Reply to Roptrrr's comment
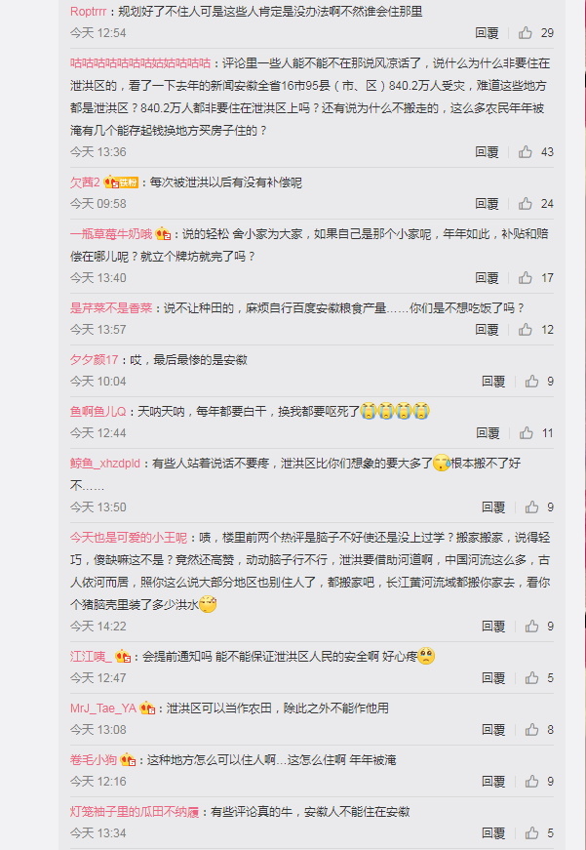The height and width of the screenshot is (850, 586). point(487,33)
